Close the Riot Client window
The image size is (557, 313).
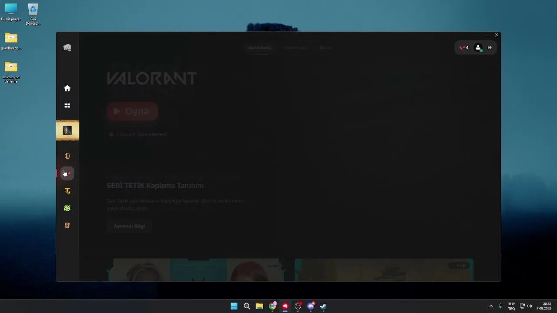coord(497,35)
